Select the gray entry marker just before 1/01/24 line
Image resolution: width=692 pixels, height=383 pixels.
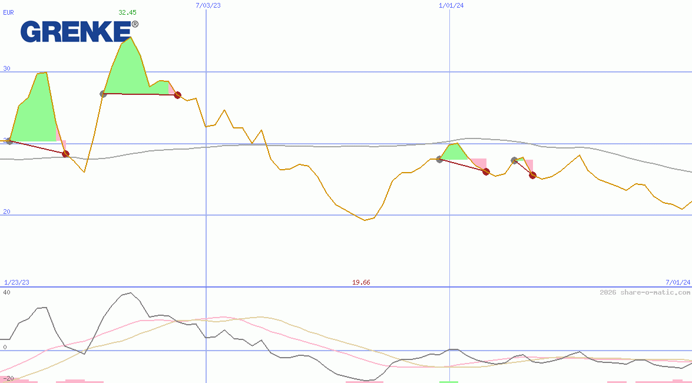439,159
